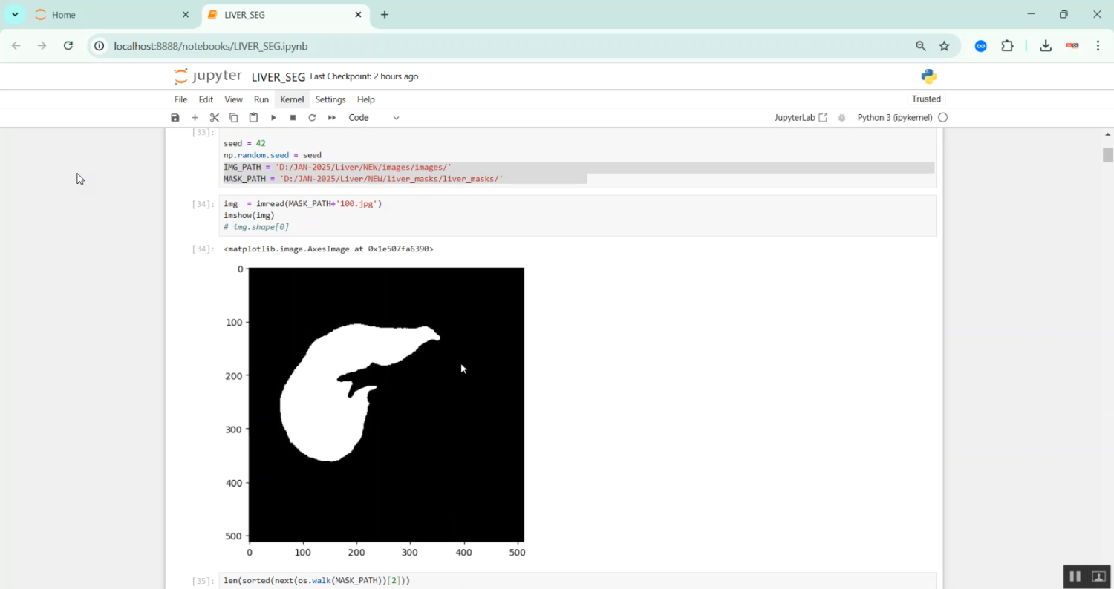
Task: Select the Python 3 (ipykernel) kernel button
Action: pos(895,118)
